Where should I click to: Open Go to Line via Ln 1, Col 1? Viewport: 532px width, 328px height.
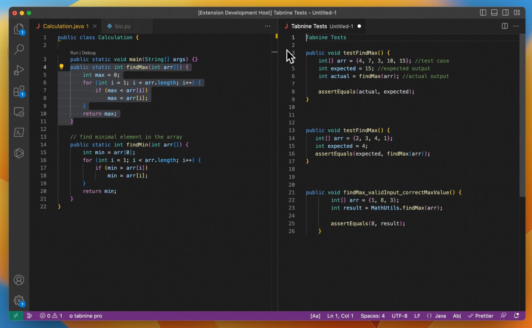coord(340,316)
